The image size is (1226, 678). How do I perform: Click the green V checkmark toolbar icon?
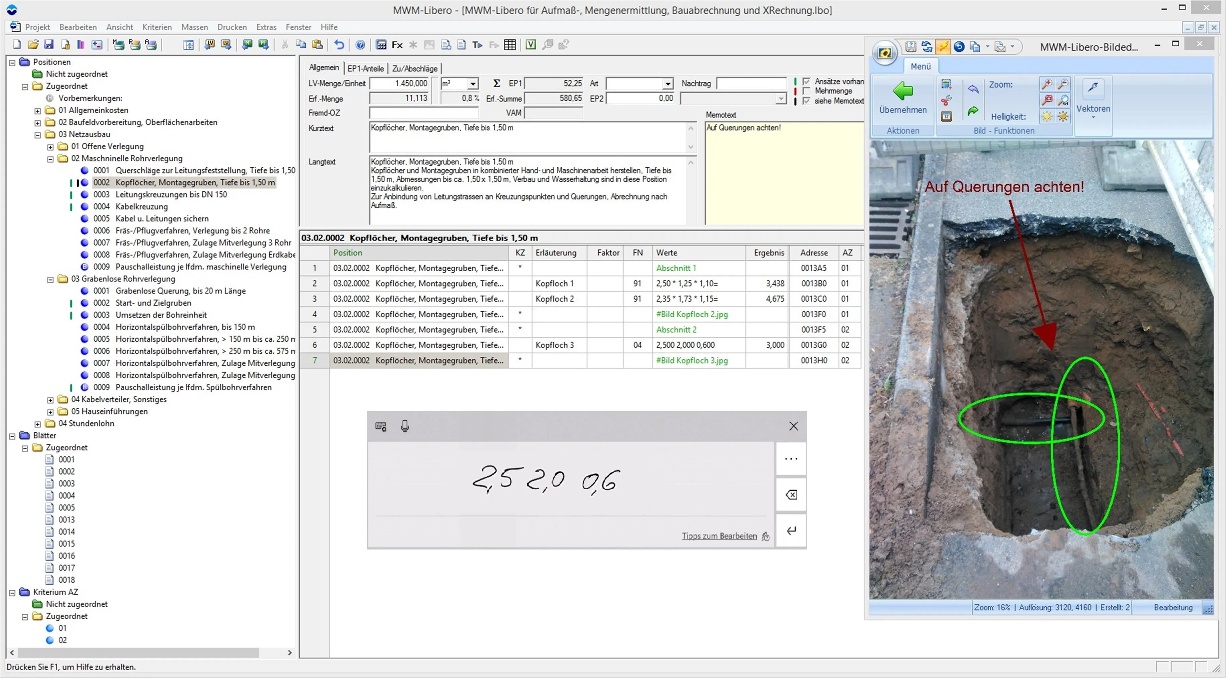tap(531, 45)
